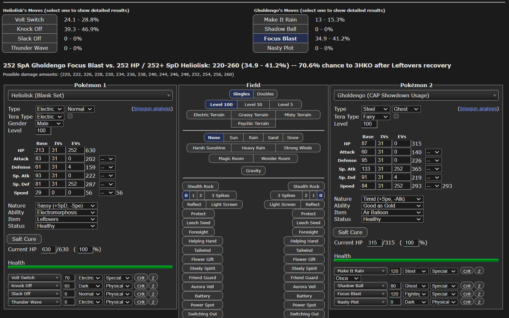Screen dimensions: 509x318
Task: Select Level 50 option
Action: pyautogui.click(x=253, y=105)
